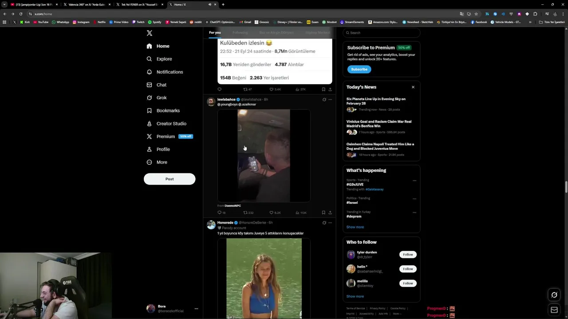Screen dimensions: 568x319
Task: Bookmark this page with the star icon
Action: tap(476, 14)
